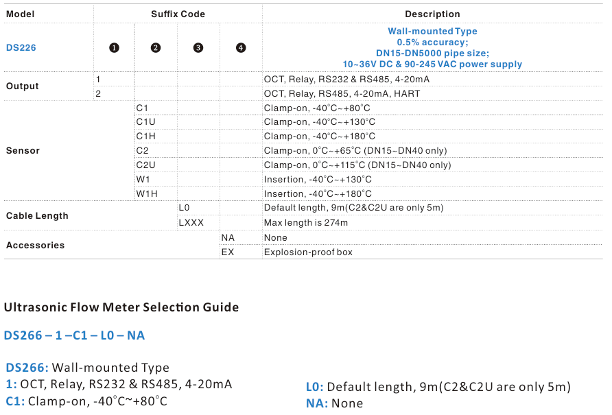Select the EX accessories code cell
Viewport: 612px width, 415px height.
pyautogui.click(x=228, y=252)
